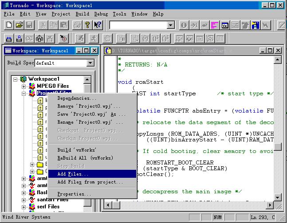Choose Add Files... from context menu

pyautogui.click(x=92, y=174)
